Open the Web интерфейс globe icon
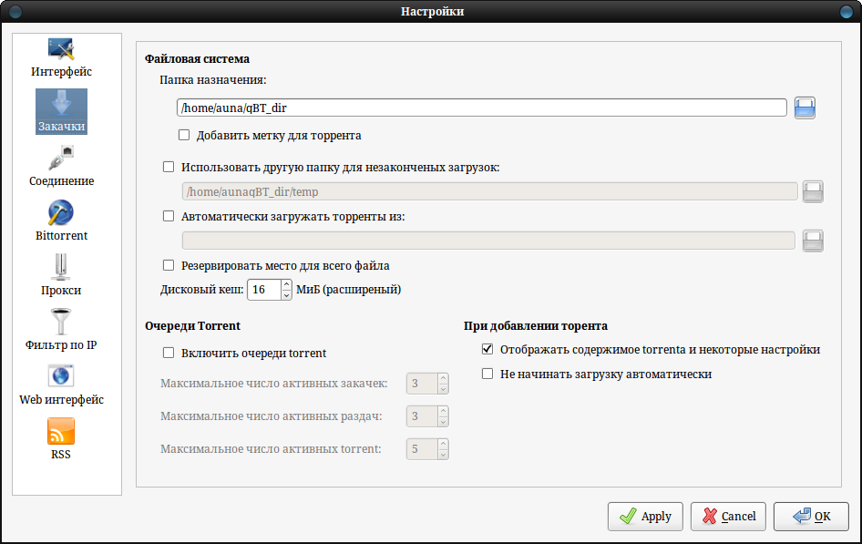This screenshot has width=862, height=544. coord(61,376)
